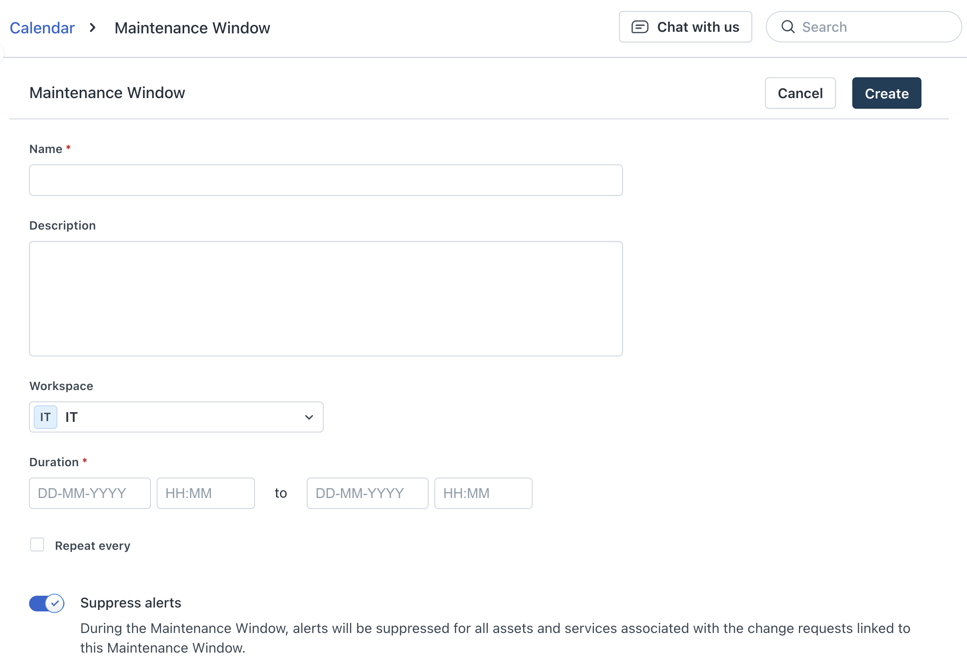Toggle the Suppress alerts switch
The image size is (967, 664).
point(47,603)
